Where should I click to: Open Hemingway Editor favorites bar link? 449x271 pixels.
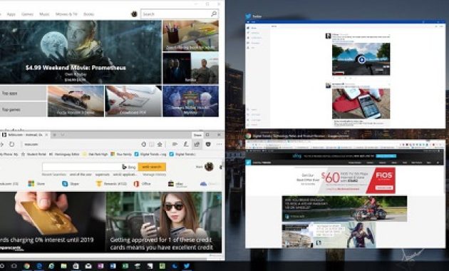(64, 154)
